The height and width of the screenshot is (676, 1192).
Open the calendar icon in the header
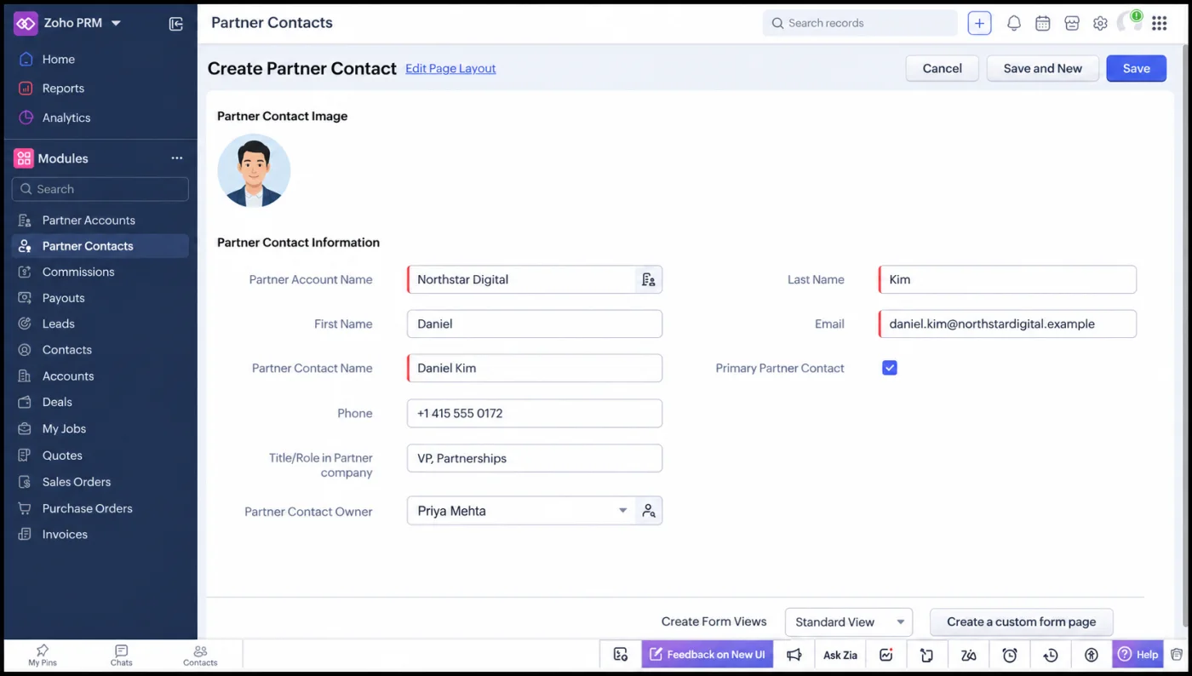[x=1043, y=24]
